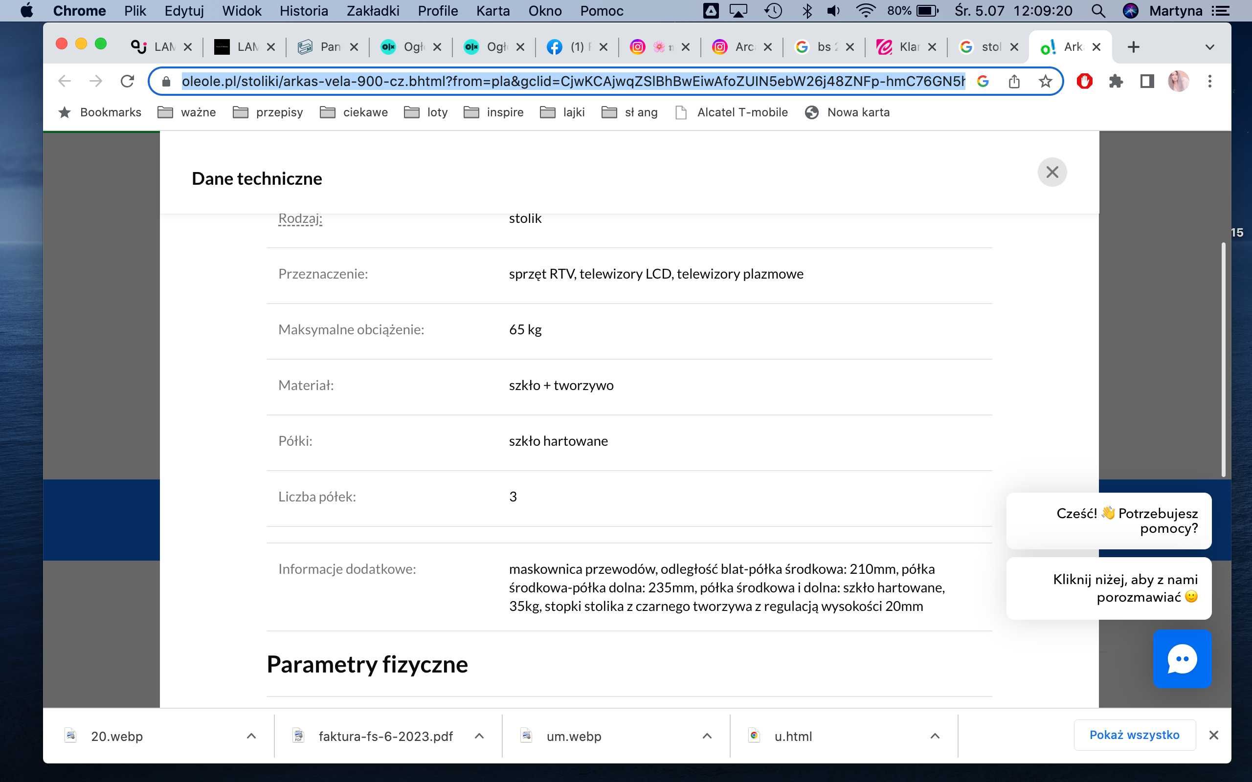This screenshot has height=782, width=1252.
Task: Bookmark this page with star icon
Action: click(1045, 81)
